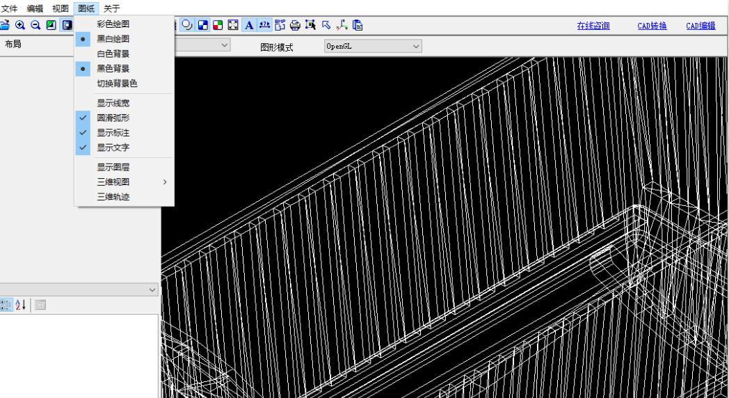Viewport: 729px width, 398px height.
Task: Open the layout dropdown beside 布局
Action: click(202, 45)
